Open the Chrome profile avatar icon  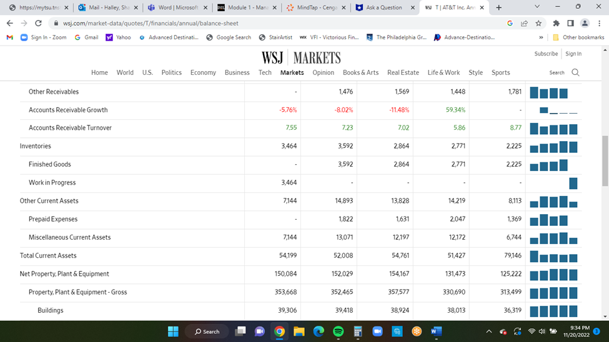585,23
